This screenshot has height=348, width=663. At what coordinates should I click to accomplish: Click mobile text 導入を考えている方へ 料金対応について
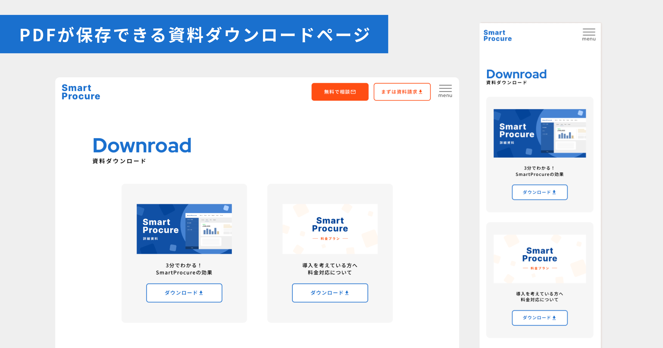pyautogui.click(x=540, y=297)
